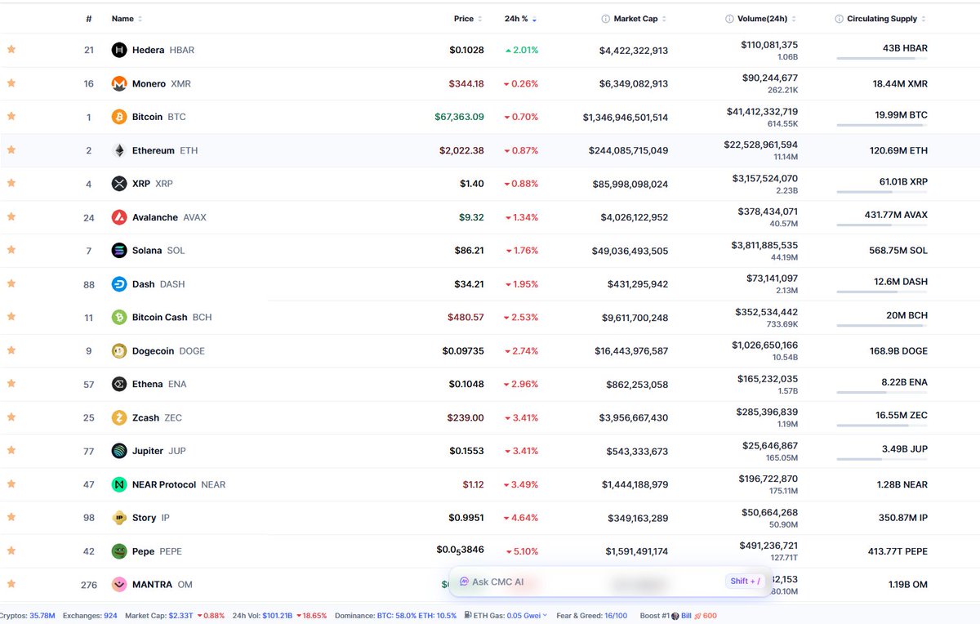980x624 pixels.
Task: Toggle the star on the MANTRA row
Action: [11, 585]
